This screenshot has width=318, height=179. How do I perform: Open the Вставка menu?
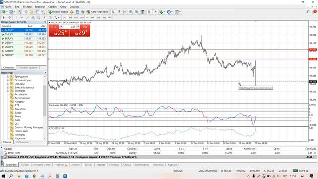pos(27,7)
